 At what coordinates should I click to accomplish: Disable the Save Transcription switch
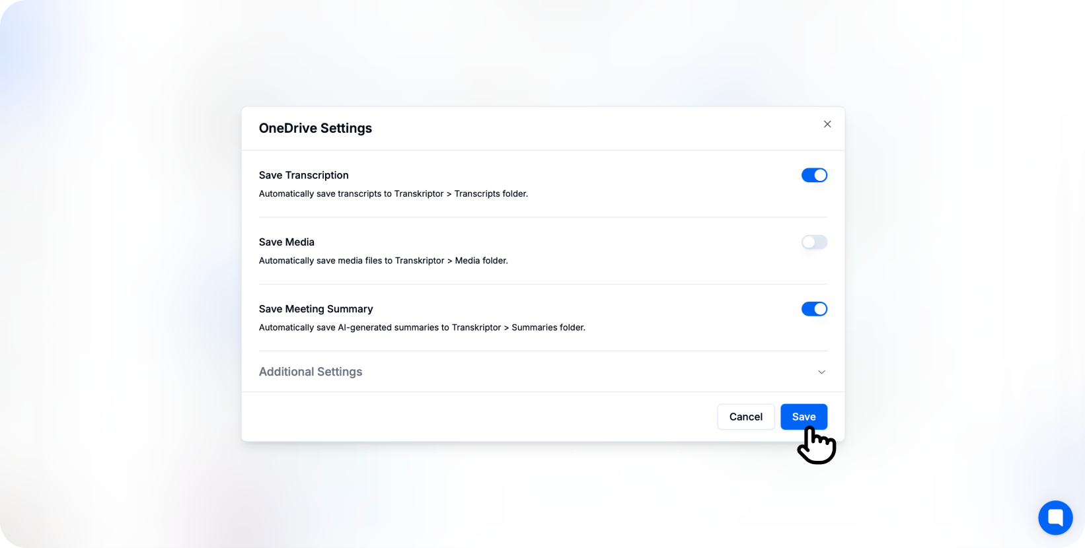click(814, 175)
